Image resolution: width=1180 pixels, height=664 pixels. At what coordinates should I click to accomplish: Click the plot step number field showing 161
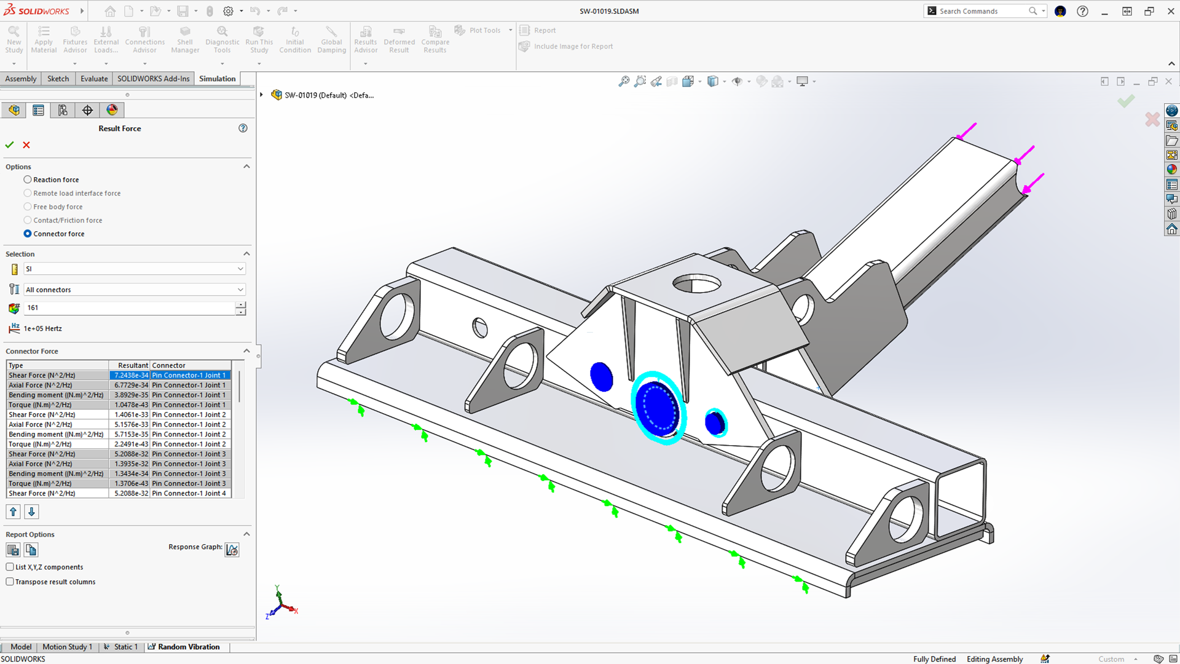tap(129, 307)
